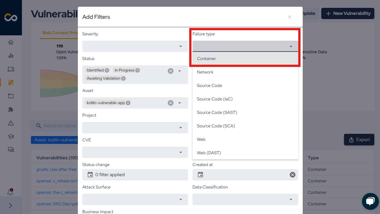Click the infinity logo at top left

11,18
